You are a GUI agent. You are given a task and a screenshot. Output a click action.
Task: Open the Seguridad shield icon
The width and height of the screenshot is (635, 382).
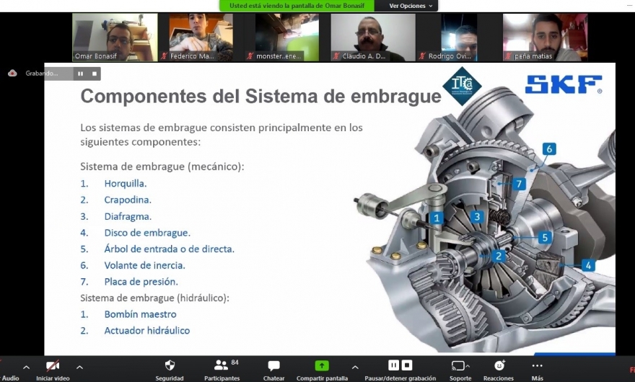(170, 366)
